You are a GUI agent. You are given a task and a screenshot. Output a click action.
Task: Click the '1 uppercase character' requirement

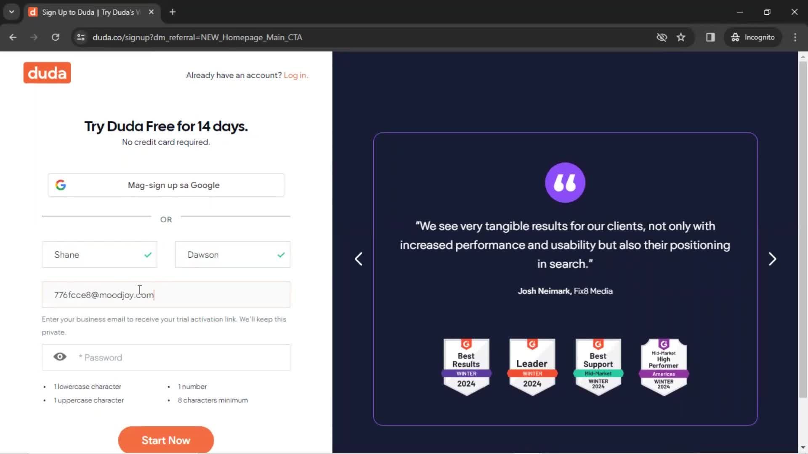[x=89, y=400]
